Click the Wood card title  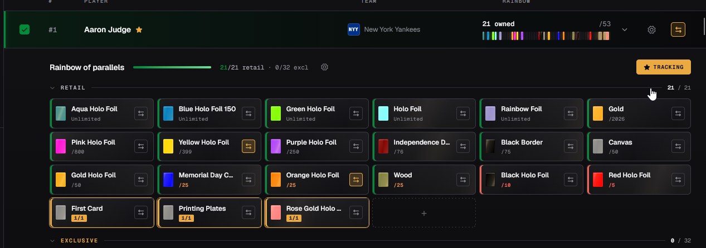click(x=403, y=175)
